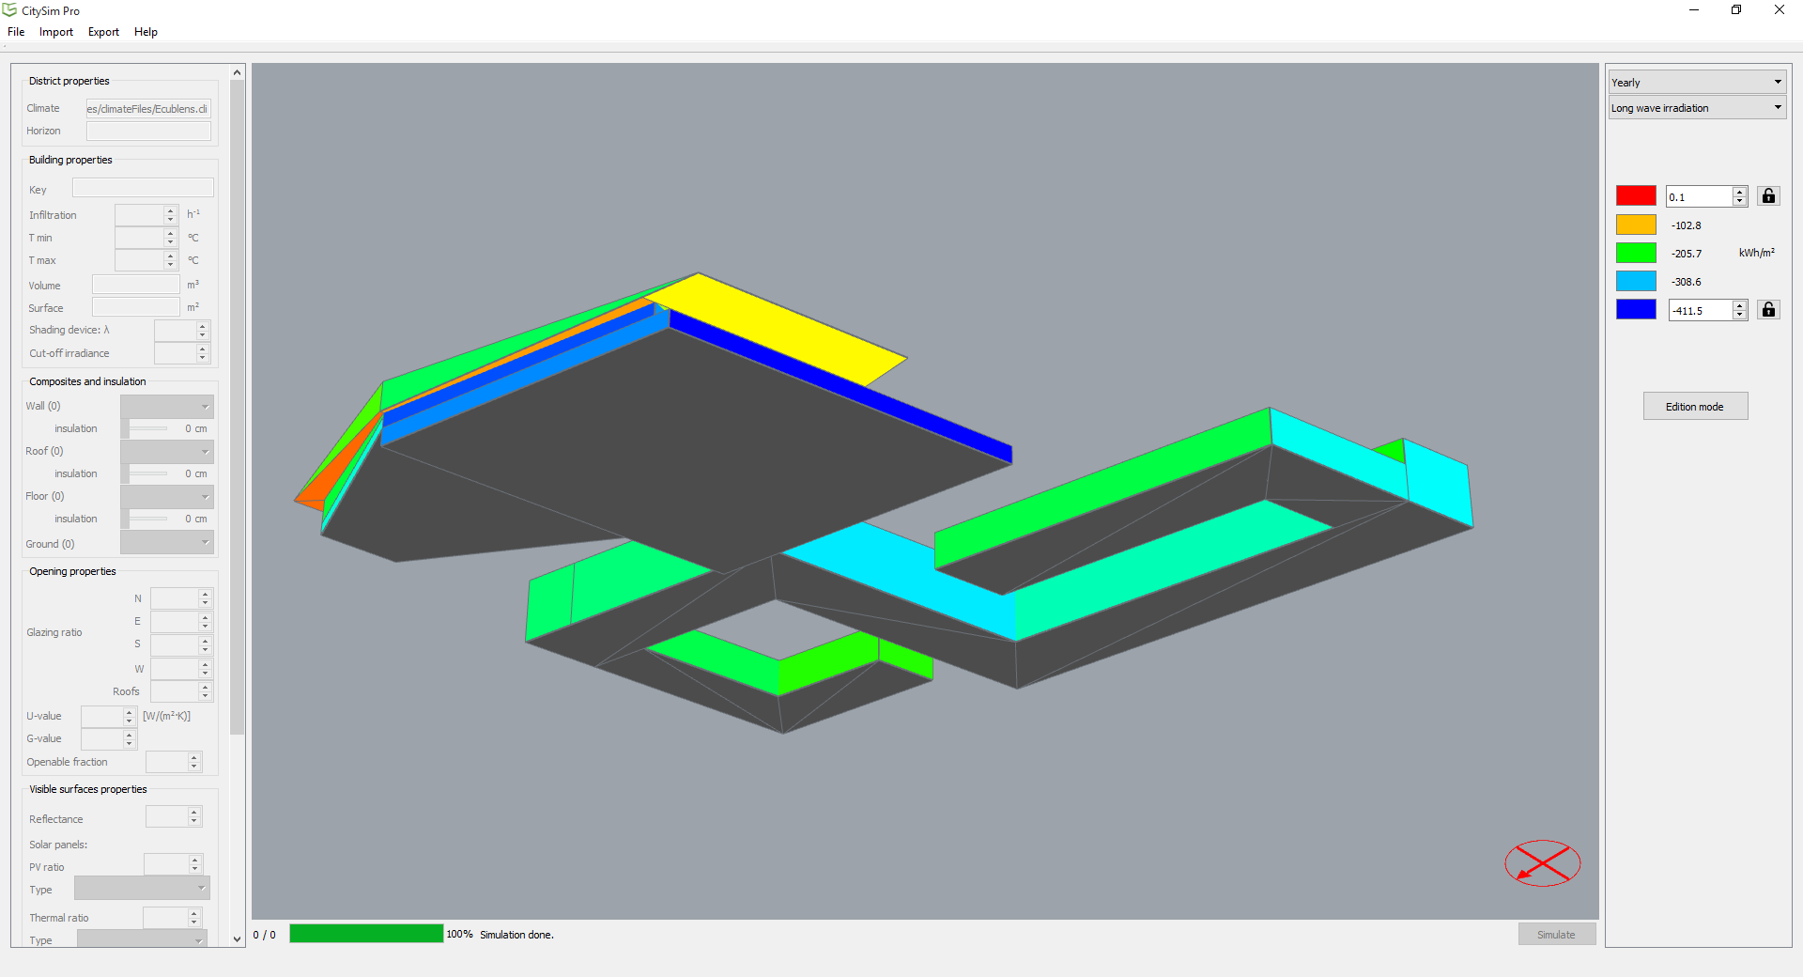Click the orange legend color box
Screen dimensions: 1803x977
click(1635, 225)
